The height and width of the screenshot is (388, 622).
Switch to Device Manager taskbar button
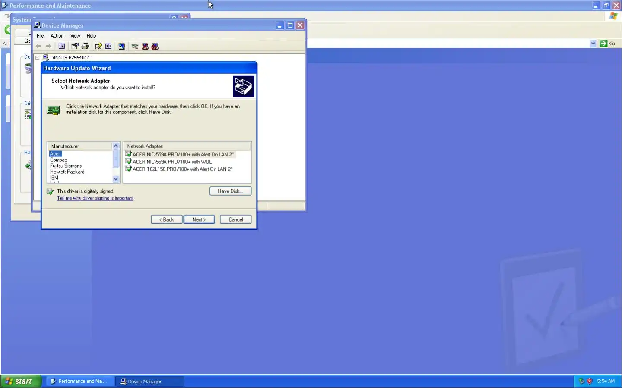coord(149,381)
